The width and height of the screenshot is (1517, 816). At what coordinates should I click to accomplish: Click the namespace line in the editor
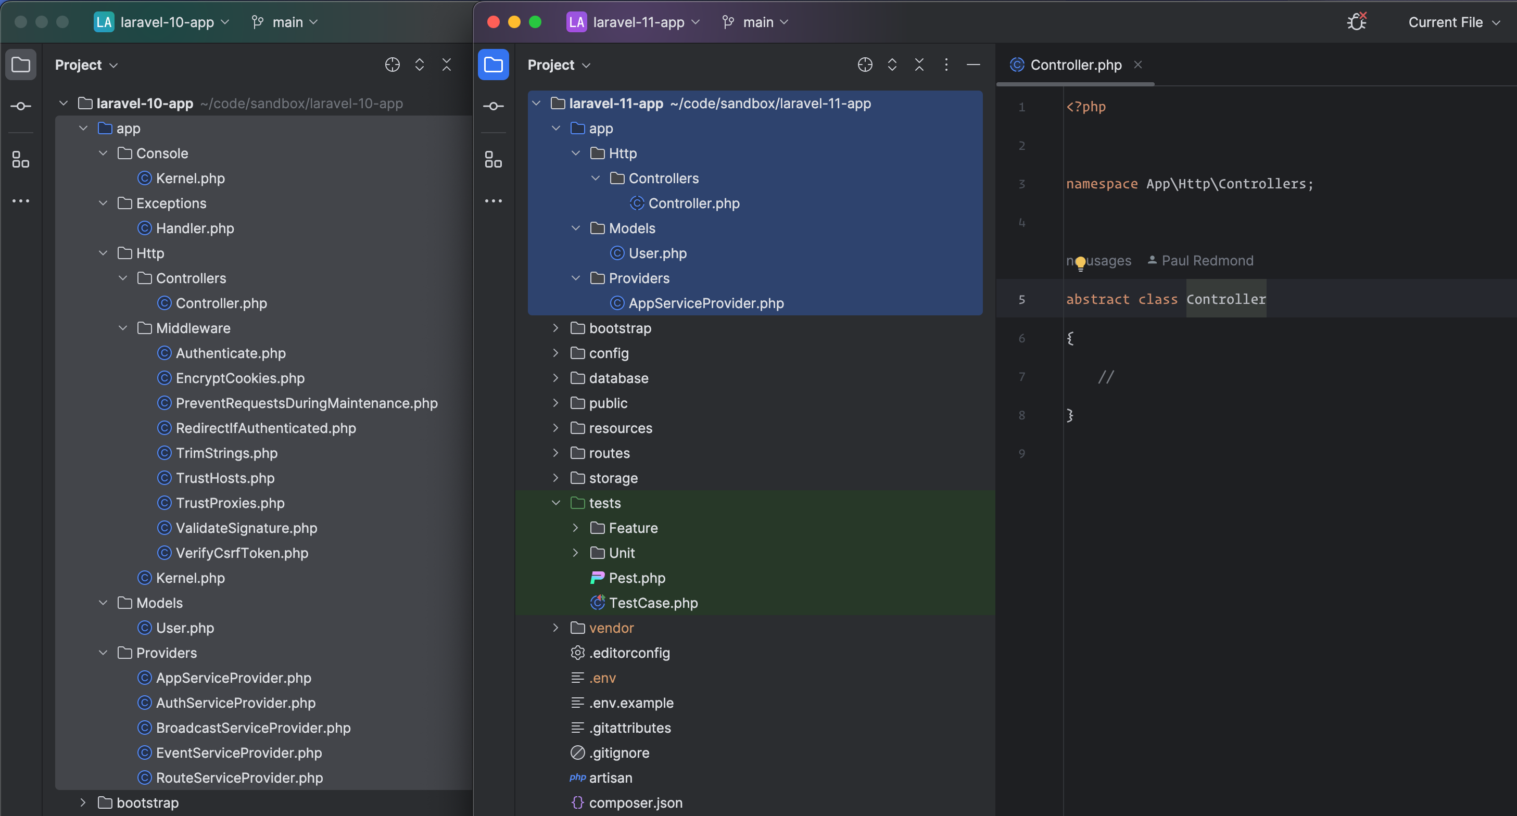(x=1189, y=184)
